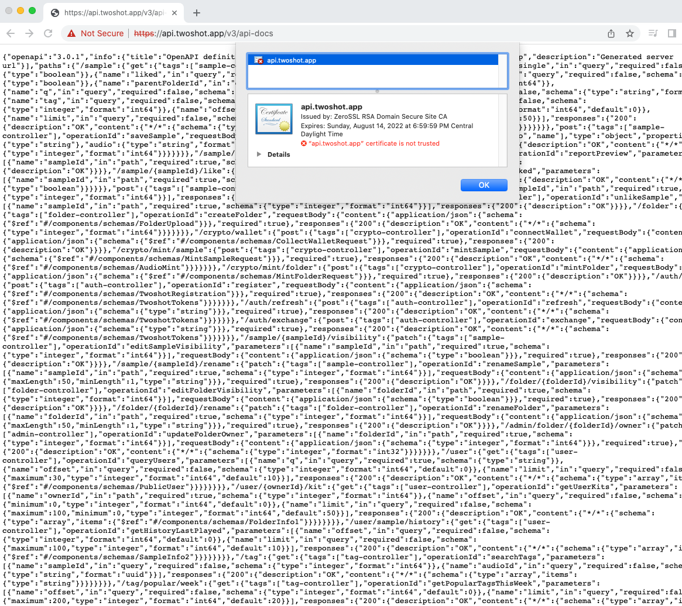Toggle the browser side panel icon

[x=672, y=33]
